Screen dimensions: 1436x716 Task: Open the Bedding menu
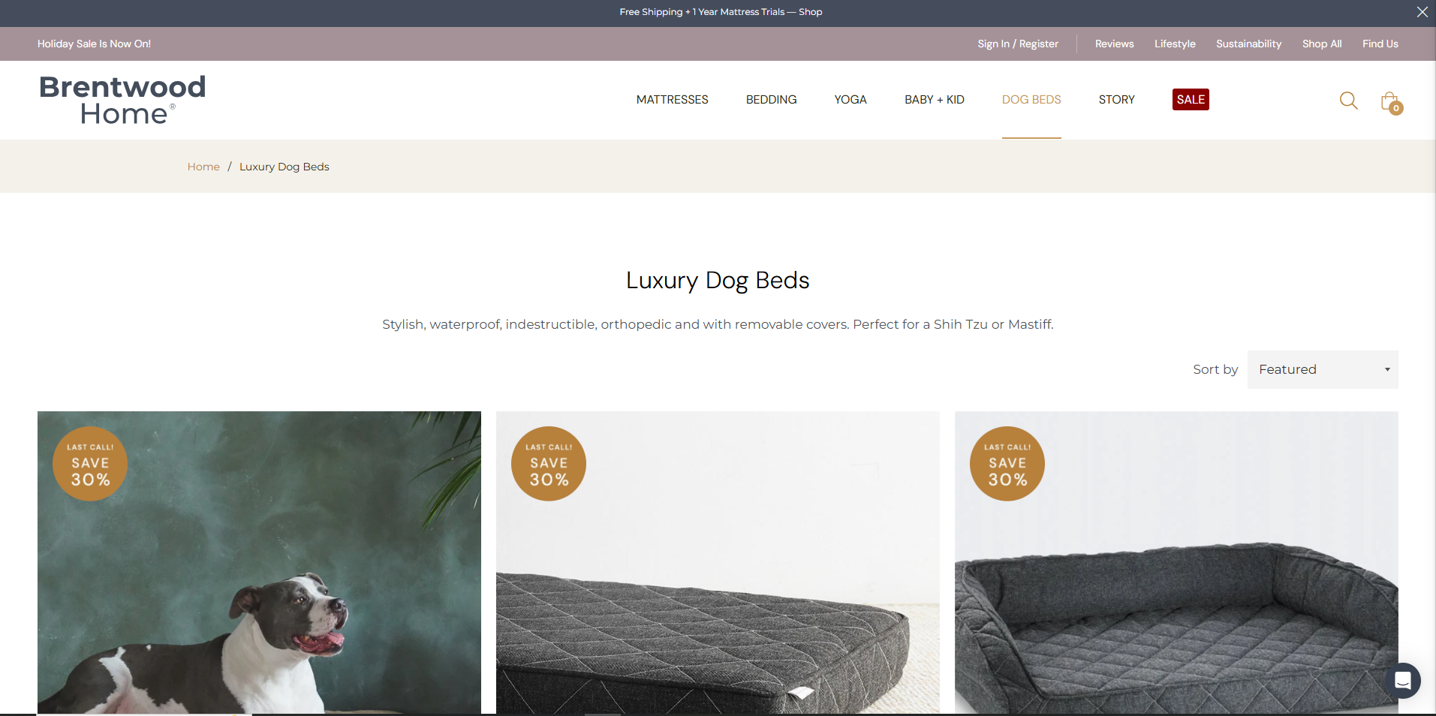[771, 100]
